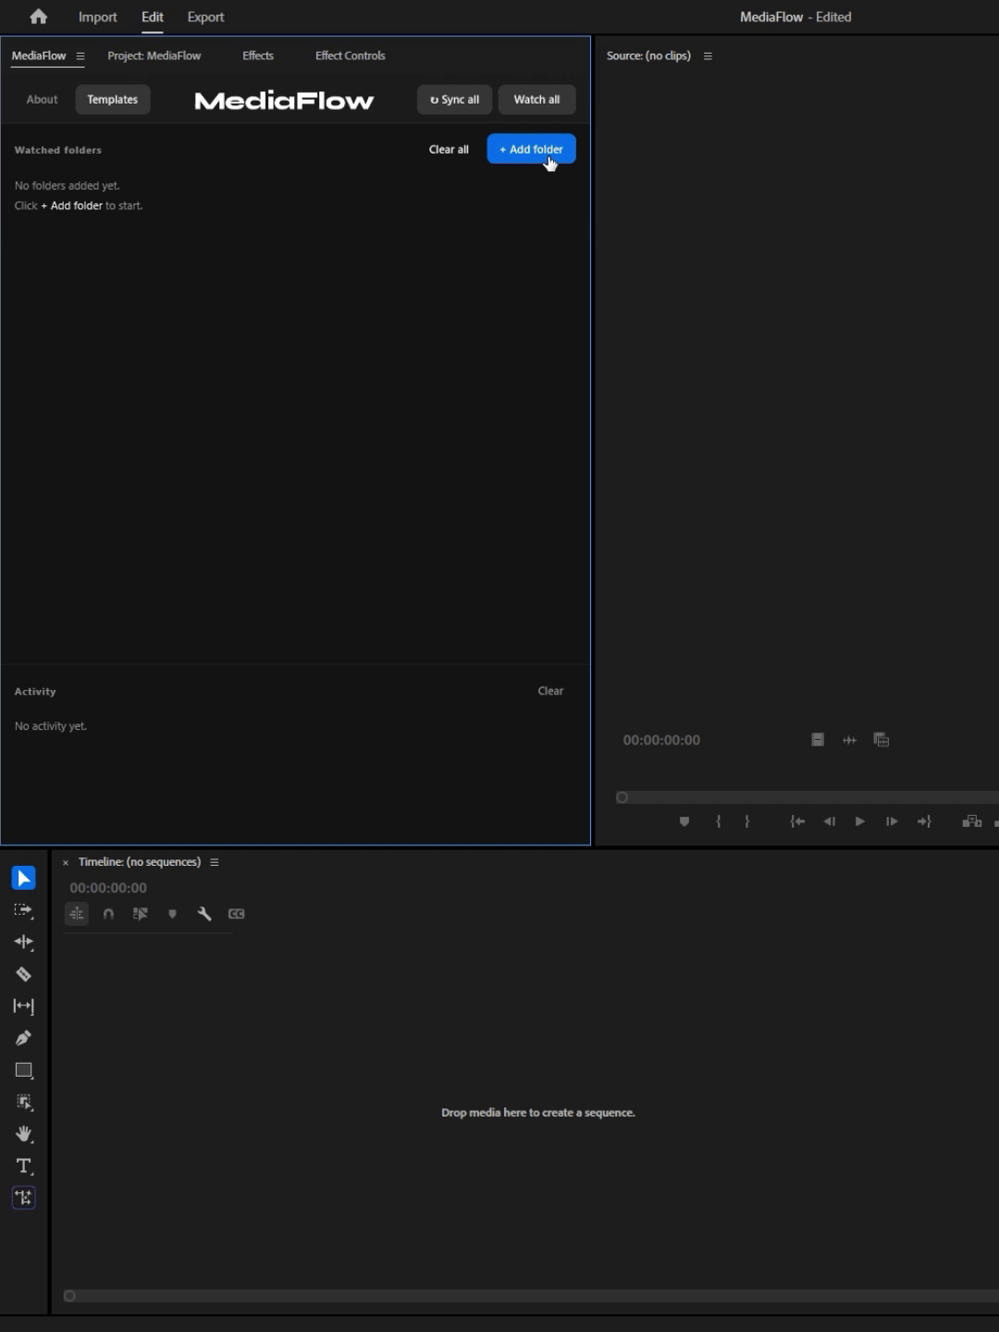This screenshot has width=999, height=1332.
Task: Click the Watch all button
Action: point(536,100)
